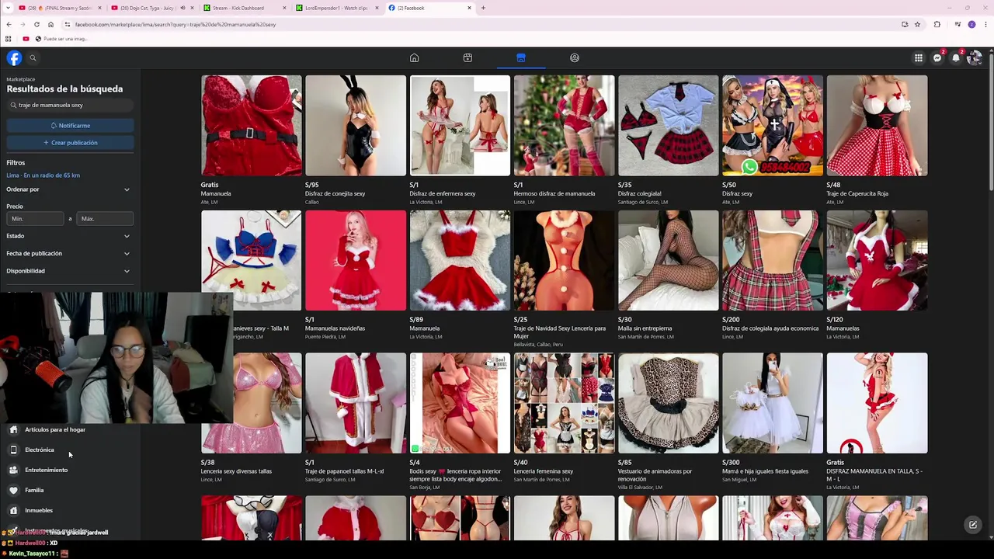Open the Reels/video icon in top navigation
The height and width of the screenshot is (559, 994).
pos(467,58)
